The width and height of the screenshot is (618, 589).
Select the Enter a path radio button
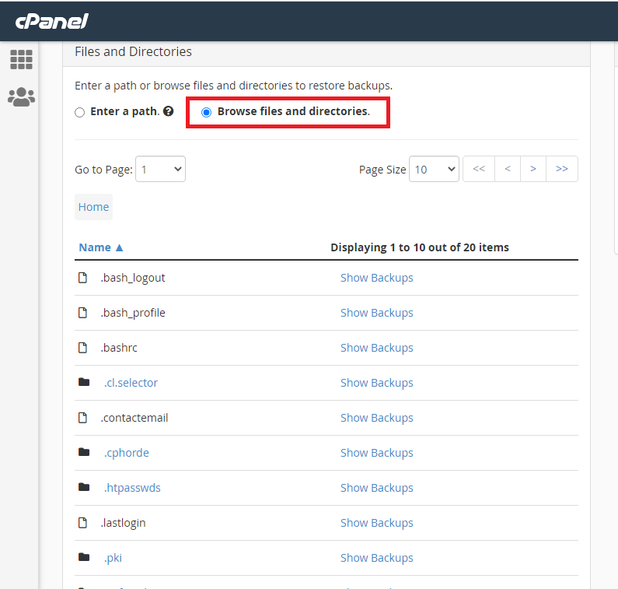[79, 113]
